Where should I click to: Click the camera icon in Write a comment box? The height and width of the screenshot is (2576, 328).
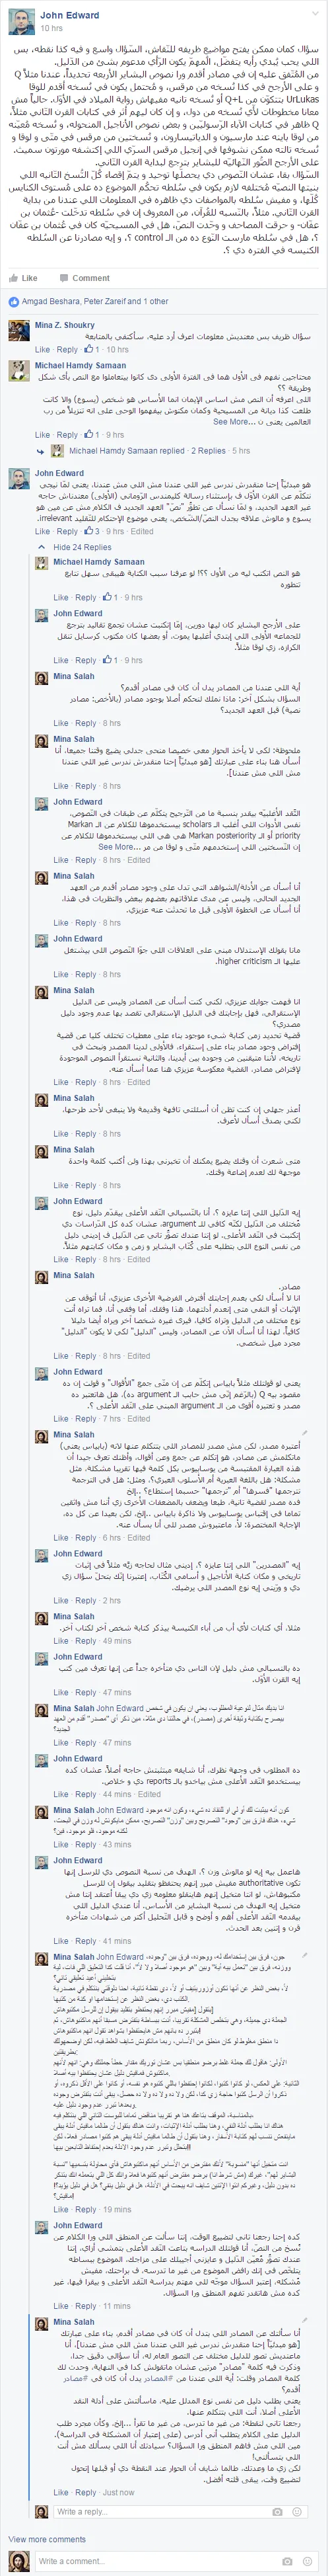pyautogui.click(x=288, y=2552)
